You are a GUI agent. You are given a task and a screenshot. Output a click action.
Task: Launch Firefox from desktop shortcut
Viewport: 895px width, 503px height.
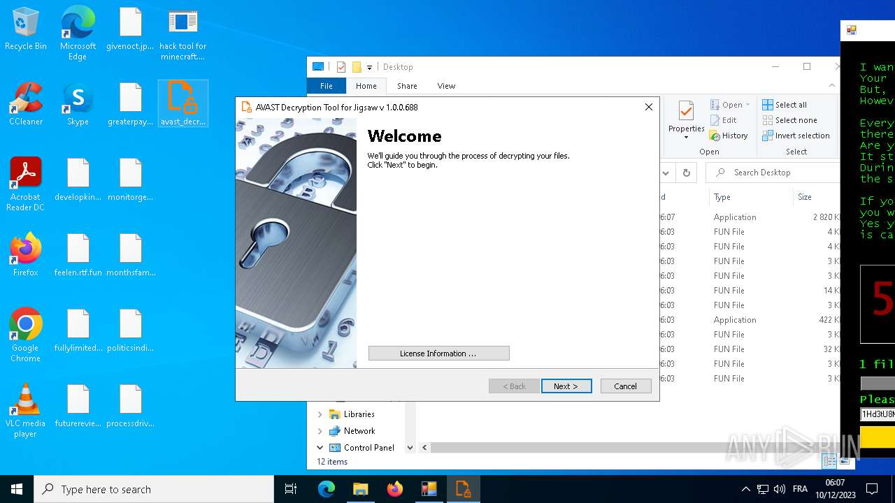coord(26,255)
